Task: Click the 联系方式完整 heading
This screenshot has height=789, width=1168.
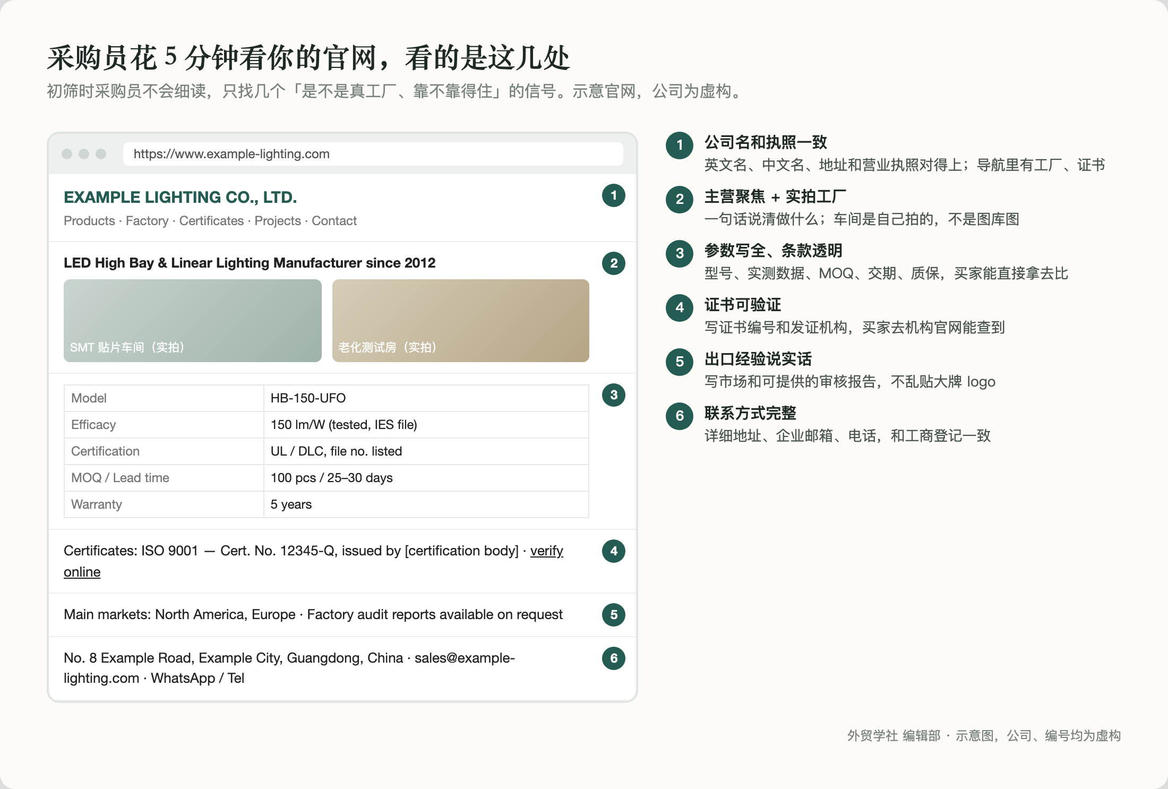Action: point(750,413)
